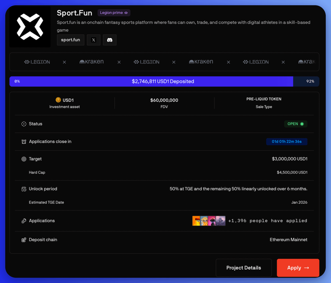Click the deposited progress bar
The width and height of the screenshot is (331, 283).
[164, 81]
